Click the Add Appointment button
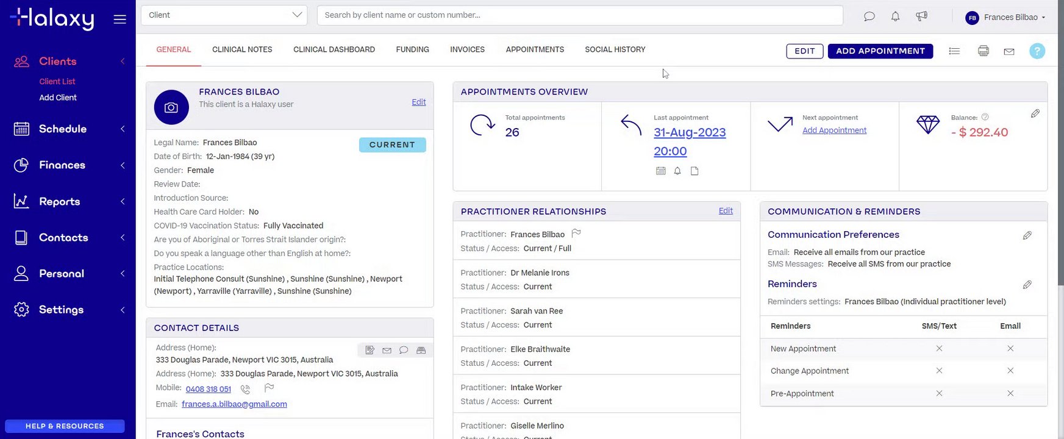Viewport: 1064px width, 439px height. click(x=880, y=51)
